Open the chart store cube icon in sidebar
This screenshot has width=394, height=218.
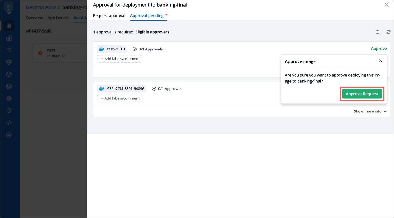pos(9,74)
